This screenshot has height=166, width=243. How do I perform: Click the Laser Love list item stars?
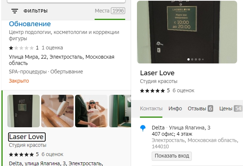(21, 155)
